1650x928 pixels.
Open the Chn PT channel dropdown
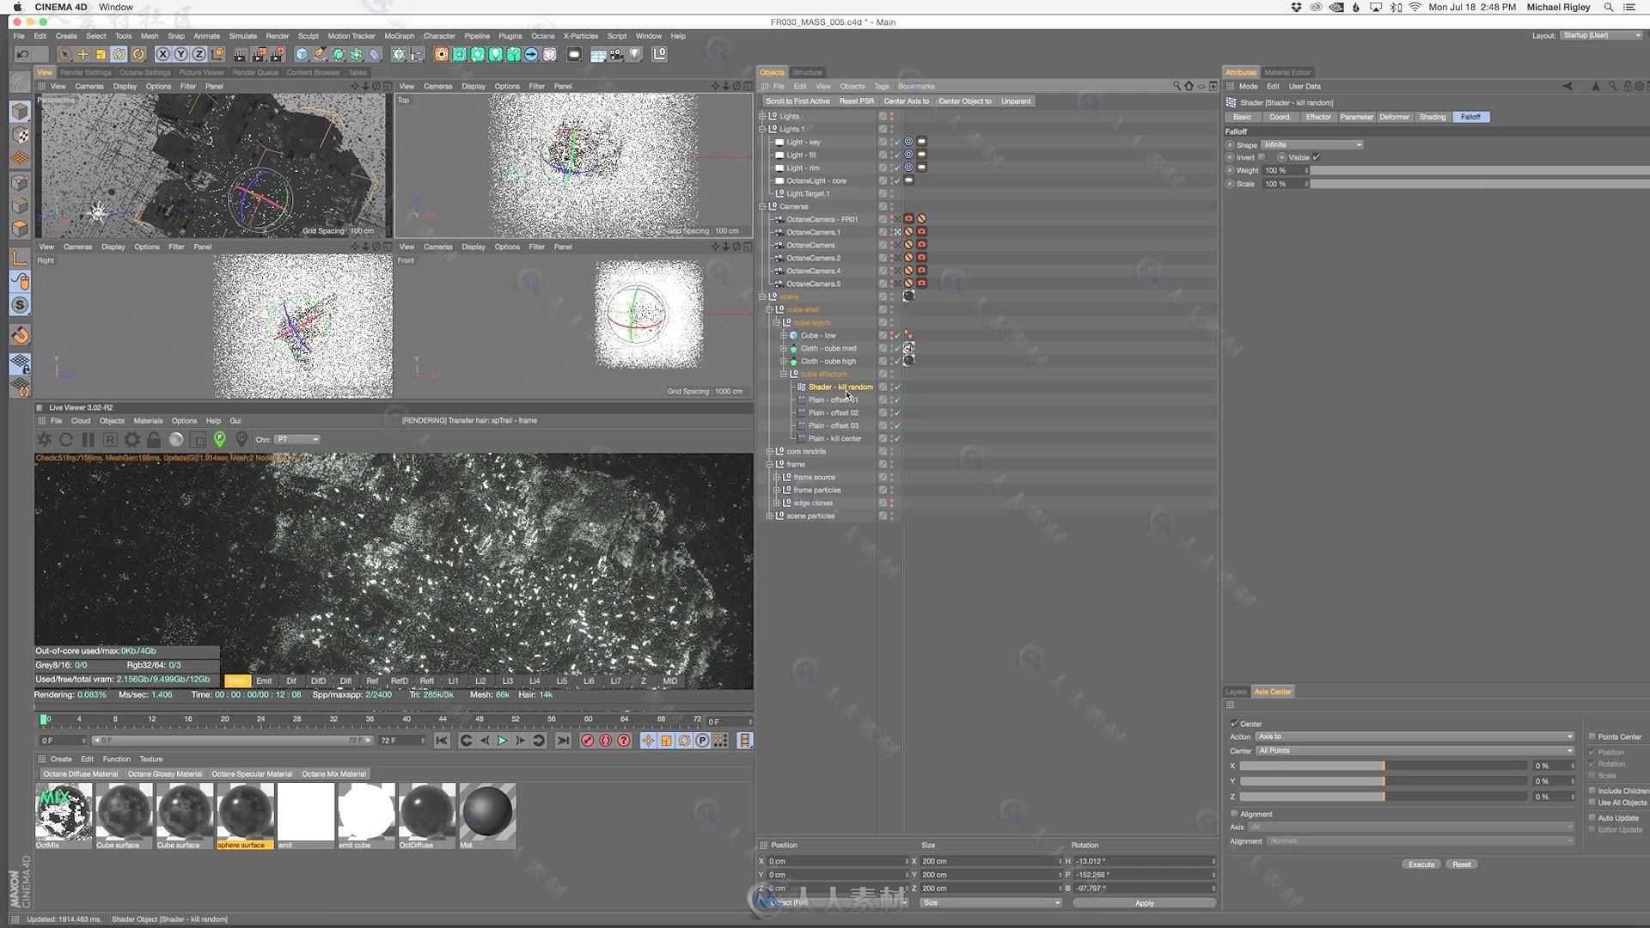[297, 439]
